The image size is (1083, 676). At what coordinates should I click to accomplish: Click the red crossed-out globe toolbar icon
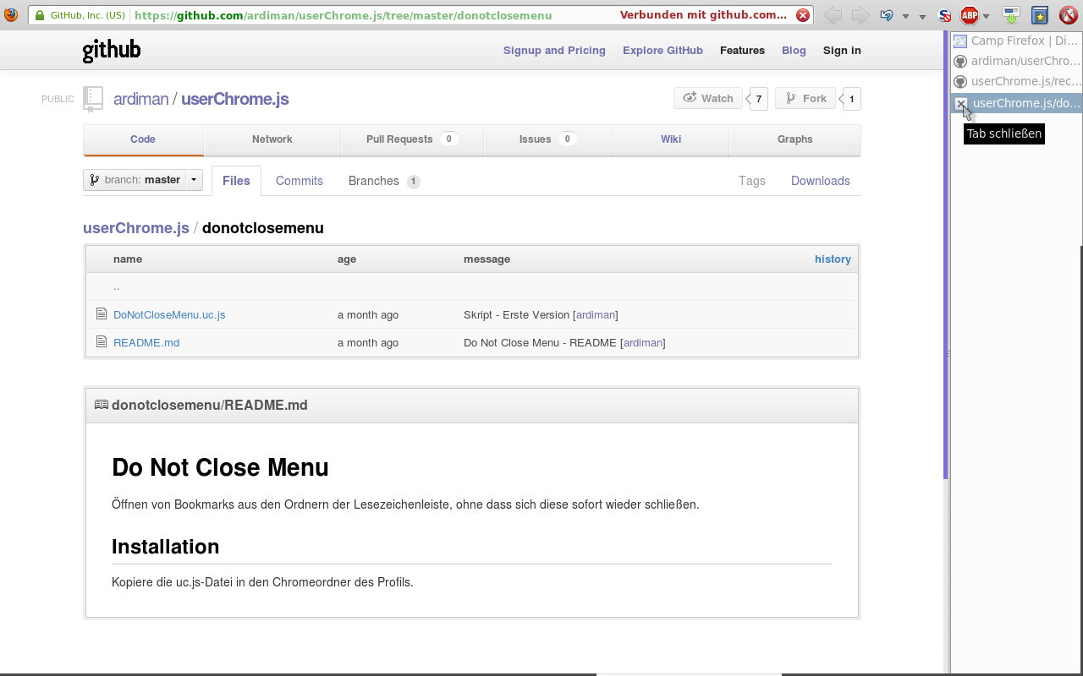coord(1068,15)
